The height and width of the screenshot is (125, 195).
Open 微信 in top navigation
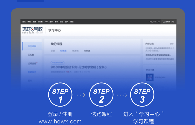[72, 22]
